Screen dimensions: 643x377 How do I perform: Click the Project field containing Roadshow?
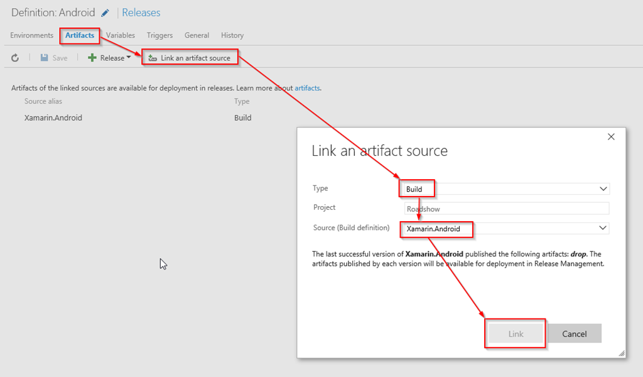point(506,209)
